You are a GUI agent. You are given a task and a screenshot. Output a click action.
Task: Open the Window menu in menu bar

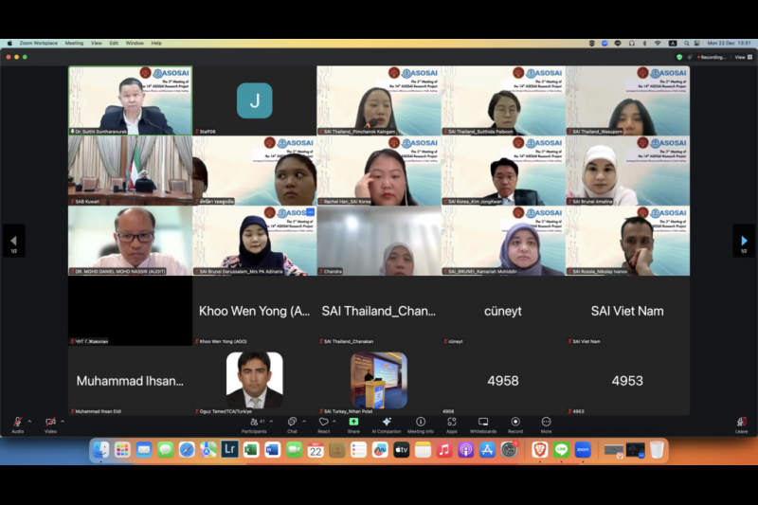[135, 43]
